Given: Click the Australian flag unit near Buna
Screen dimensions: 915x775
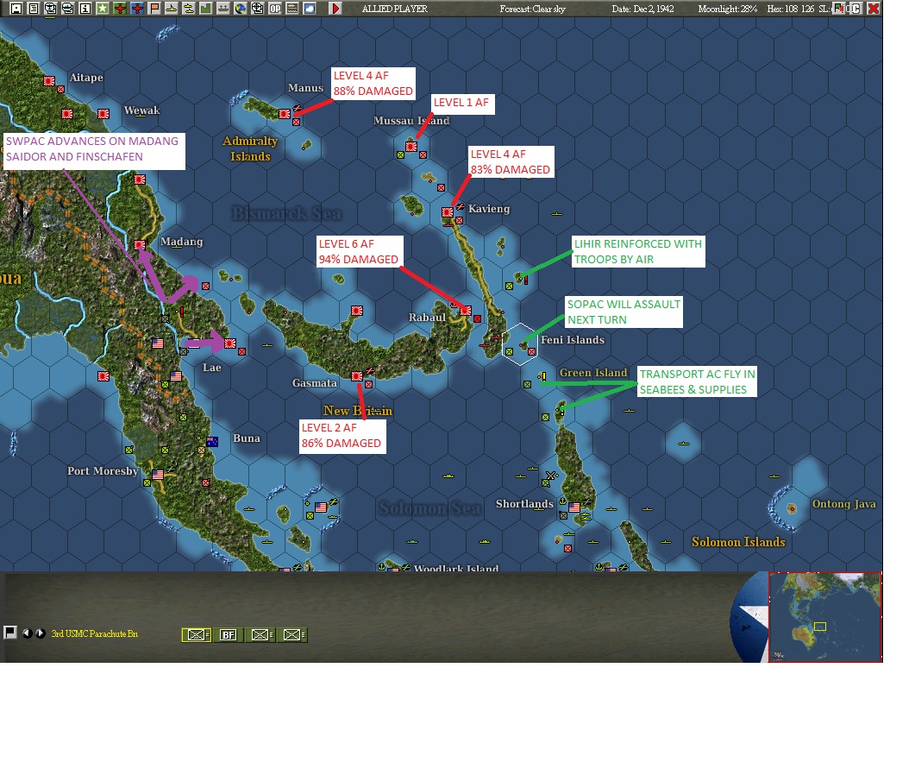Looking at the screenshot, I should click(x=212, y=442).
